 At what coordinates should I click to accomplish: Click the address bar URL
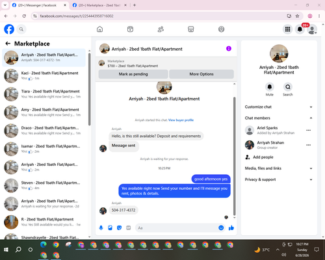pos(77,16)
